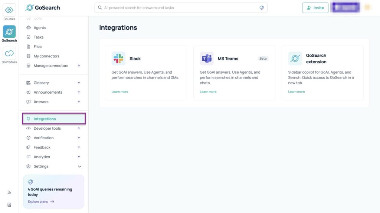380x213 pixels.
Task: Click the upgrade arrow beside Glossary
Action: [x=79, y=83]
